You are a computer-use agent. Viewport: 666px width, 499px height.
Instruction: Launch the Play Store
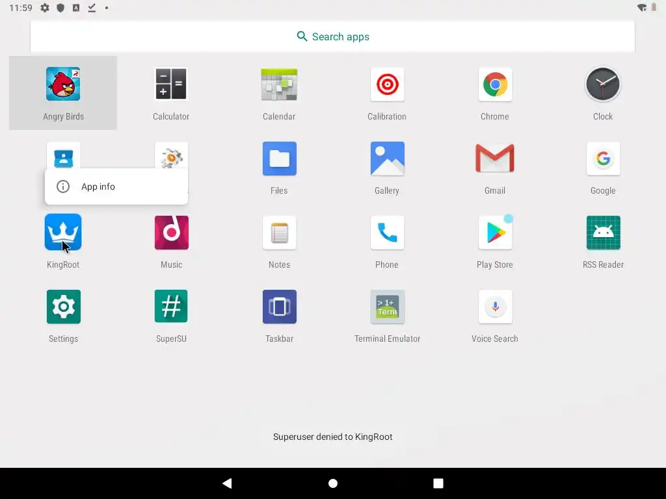pyautogui.click(x=495, y=233)
